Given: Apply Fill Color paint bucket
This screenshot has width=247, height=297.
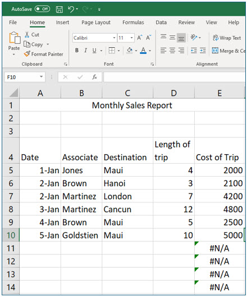Looking at the screenshot, I should click(x=130, y=51).
